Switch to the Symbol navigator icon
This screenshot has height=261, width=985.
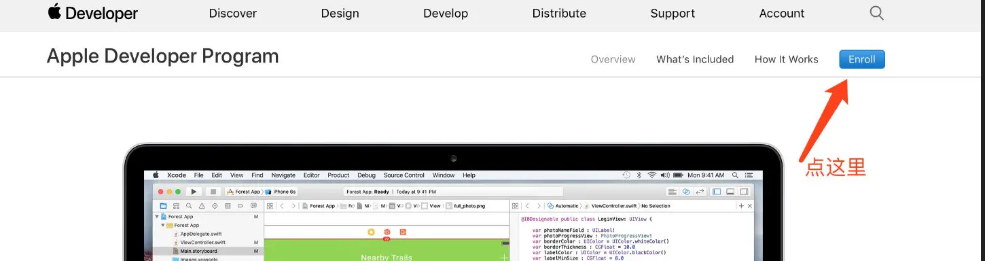(x=176, y=206)
